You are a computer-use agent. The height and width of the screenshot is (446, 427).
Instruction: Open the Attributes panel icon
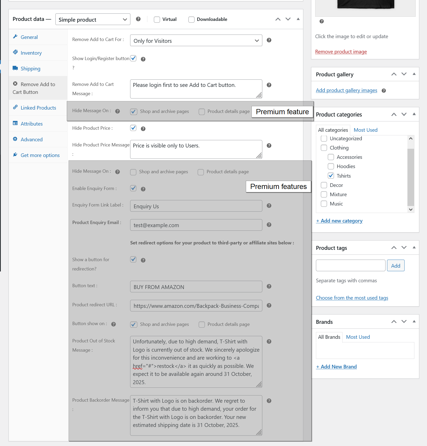tap(16, 123)
